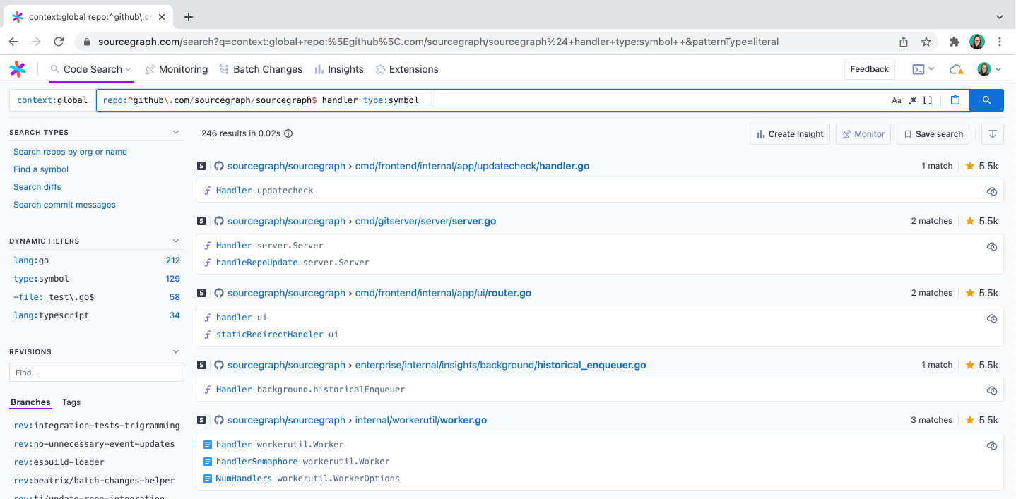The height and width of the screenshot is (499, 1016).
Task: Open cloud icon on worker.go result
Action: point(992,445)
